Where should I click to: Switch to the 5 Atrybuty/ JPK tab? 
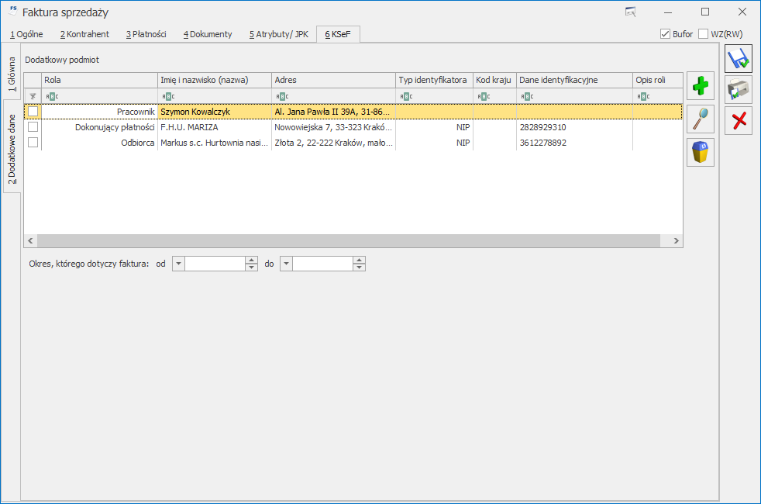click(279, 34)
